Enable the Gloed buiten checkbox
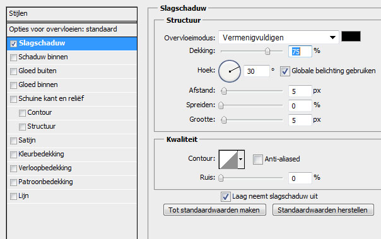This screenshot has width=381, height=239. pyautogui.click(x=13, y=71)
